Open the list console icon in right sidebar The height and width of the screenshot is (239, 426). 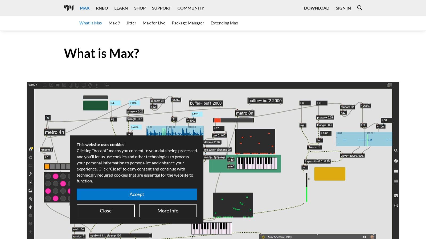tap(396, 181)
